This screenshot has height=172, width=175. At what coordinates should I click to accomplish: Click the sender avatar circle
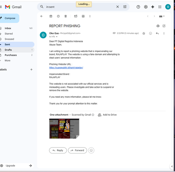coord(43,35)
